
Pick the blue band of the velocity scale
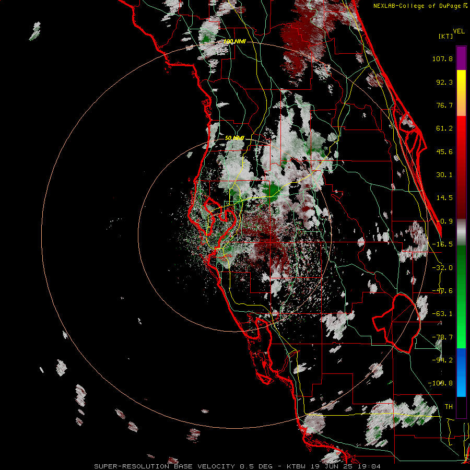461,372
